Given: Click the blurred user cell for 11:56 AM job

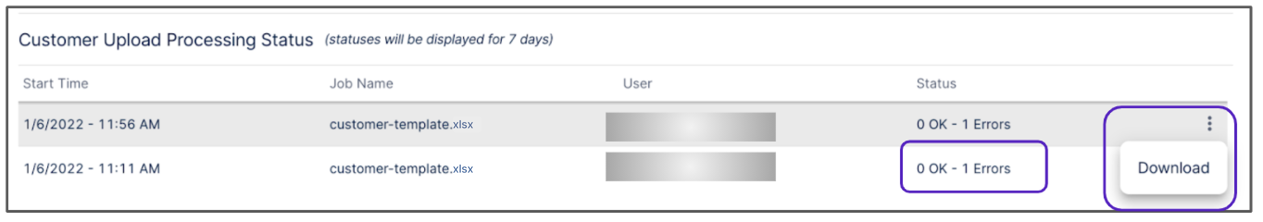Looking at the screenshot, I should (x=690, y=127).
